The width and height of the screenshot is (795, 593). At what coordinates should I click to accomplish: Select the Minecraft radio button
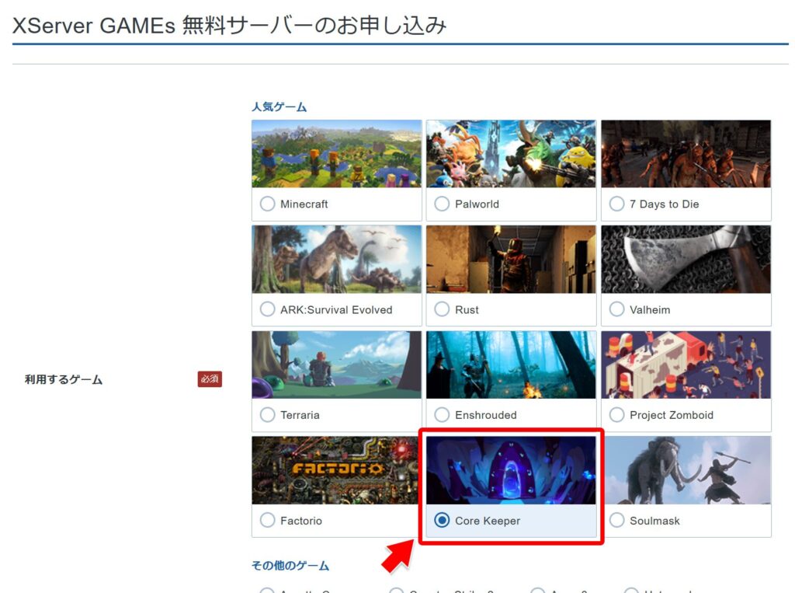coord(267,204)
